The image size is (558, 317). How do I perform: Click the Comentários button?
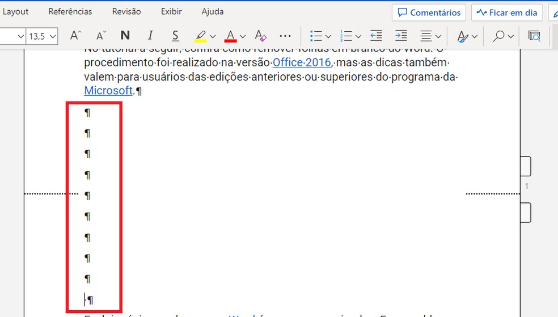point(429,13)
